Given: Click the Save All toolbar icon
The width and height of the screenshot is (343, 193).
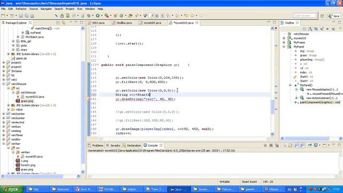Looking at the screenshot, I should pos(26,16).
